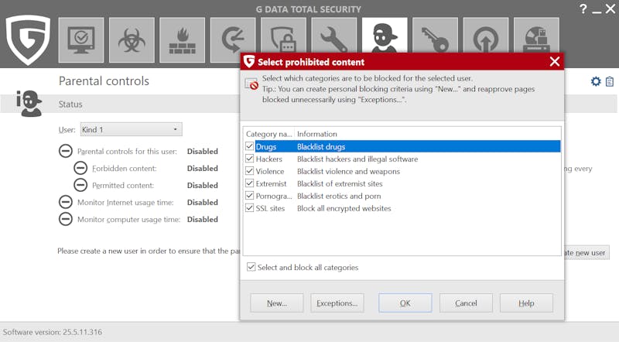The width and height of the screenshot is (619, 342).
Task: Click the Exceptions... button
Action: (337, 303)
